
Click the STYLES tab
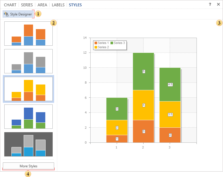click(x=75, y=5)
